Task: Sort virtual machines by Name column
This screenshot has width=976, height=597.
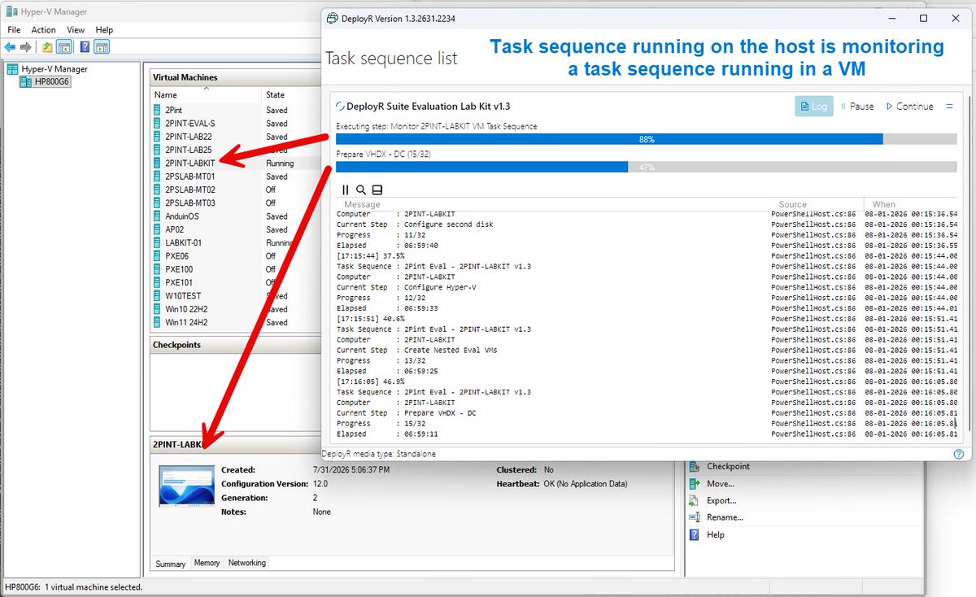Action: [x=207, y=95]
